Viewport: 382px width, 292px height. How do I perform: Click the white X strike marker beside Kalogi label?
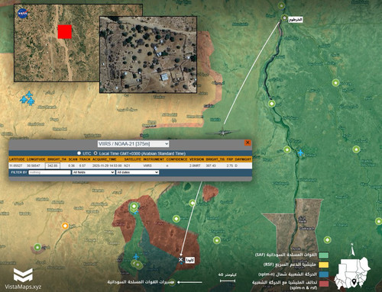click(x=181, y=259)
